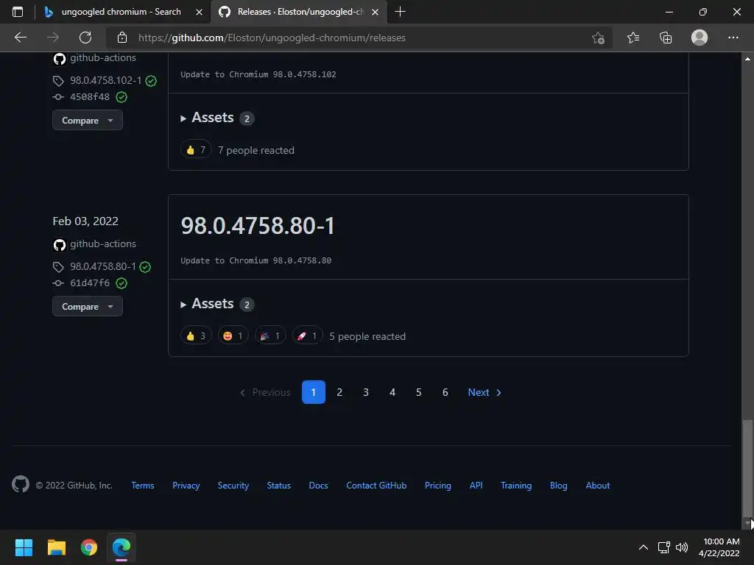Open the Training footer link
The width and height of the screenshot is (754, 565).
click(x=516, y=486)
